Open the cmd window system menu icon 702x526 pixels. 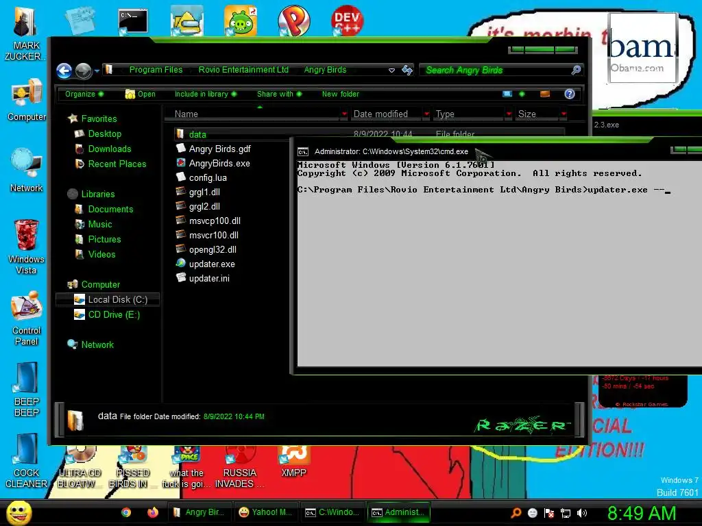tap(303, 151)
